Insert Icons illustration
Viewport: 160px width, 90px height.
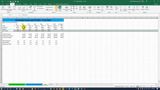pos(30,8)
